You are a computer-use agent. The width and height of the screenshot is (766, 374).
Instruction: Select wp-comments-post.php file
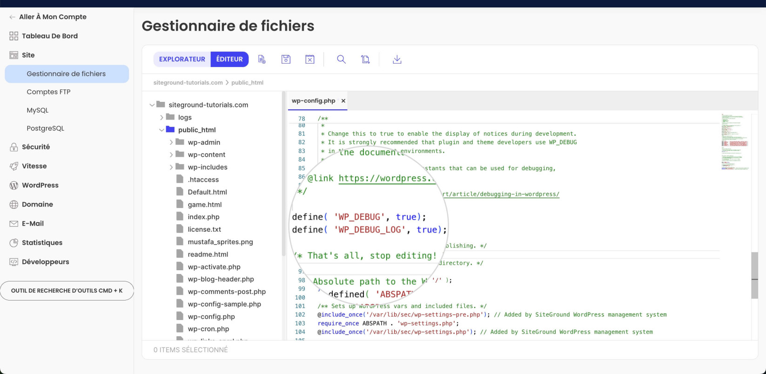[227, 292]
